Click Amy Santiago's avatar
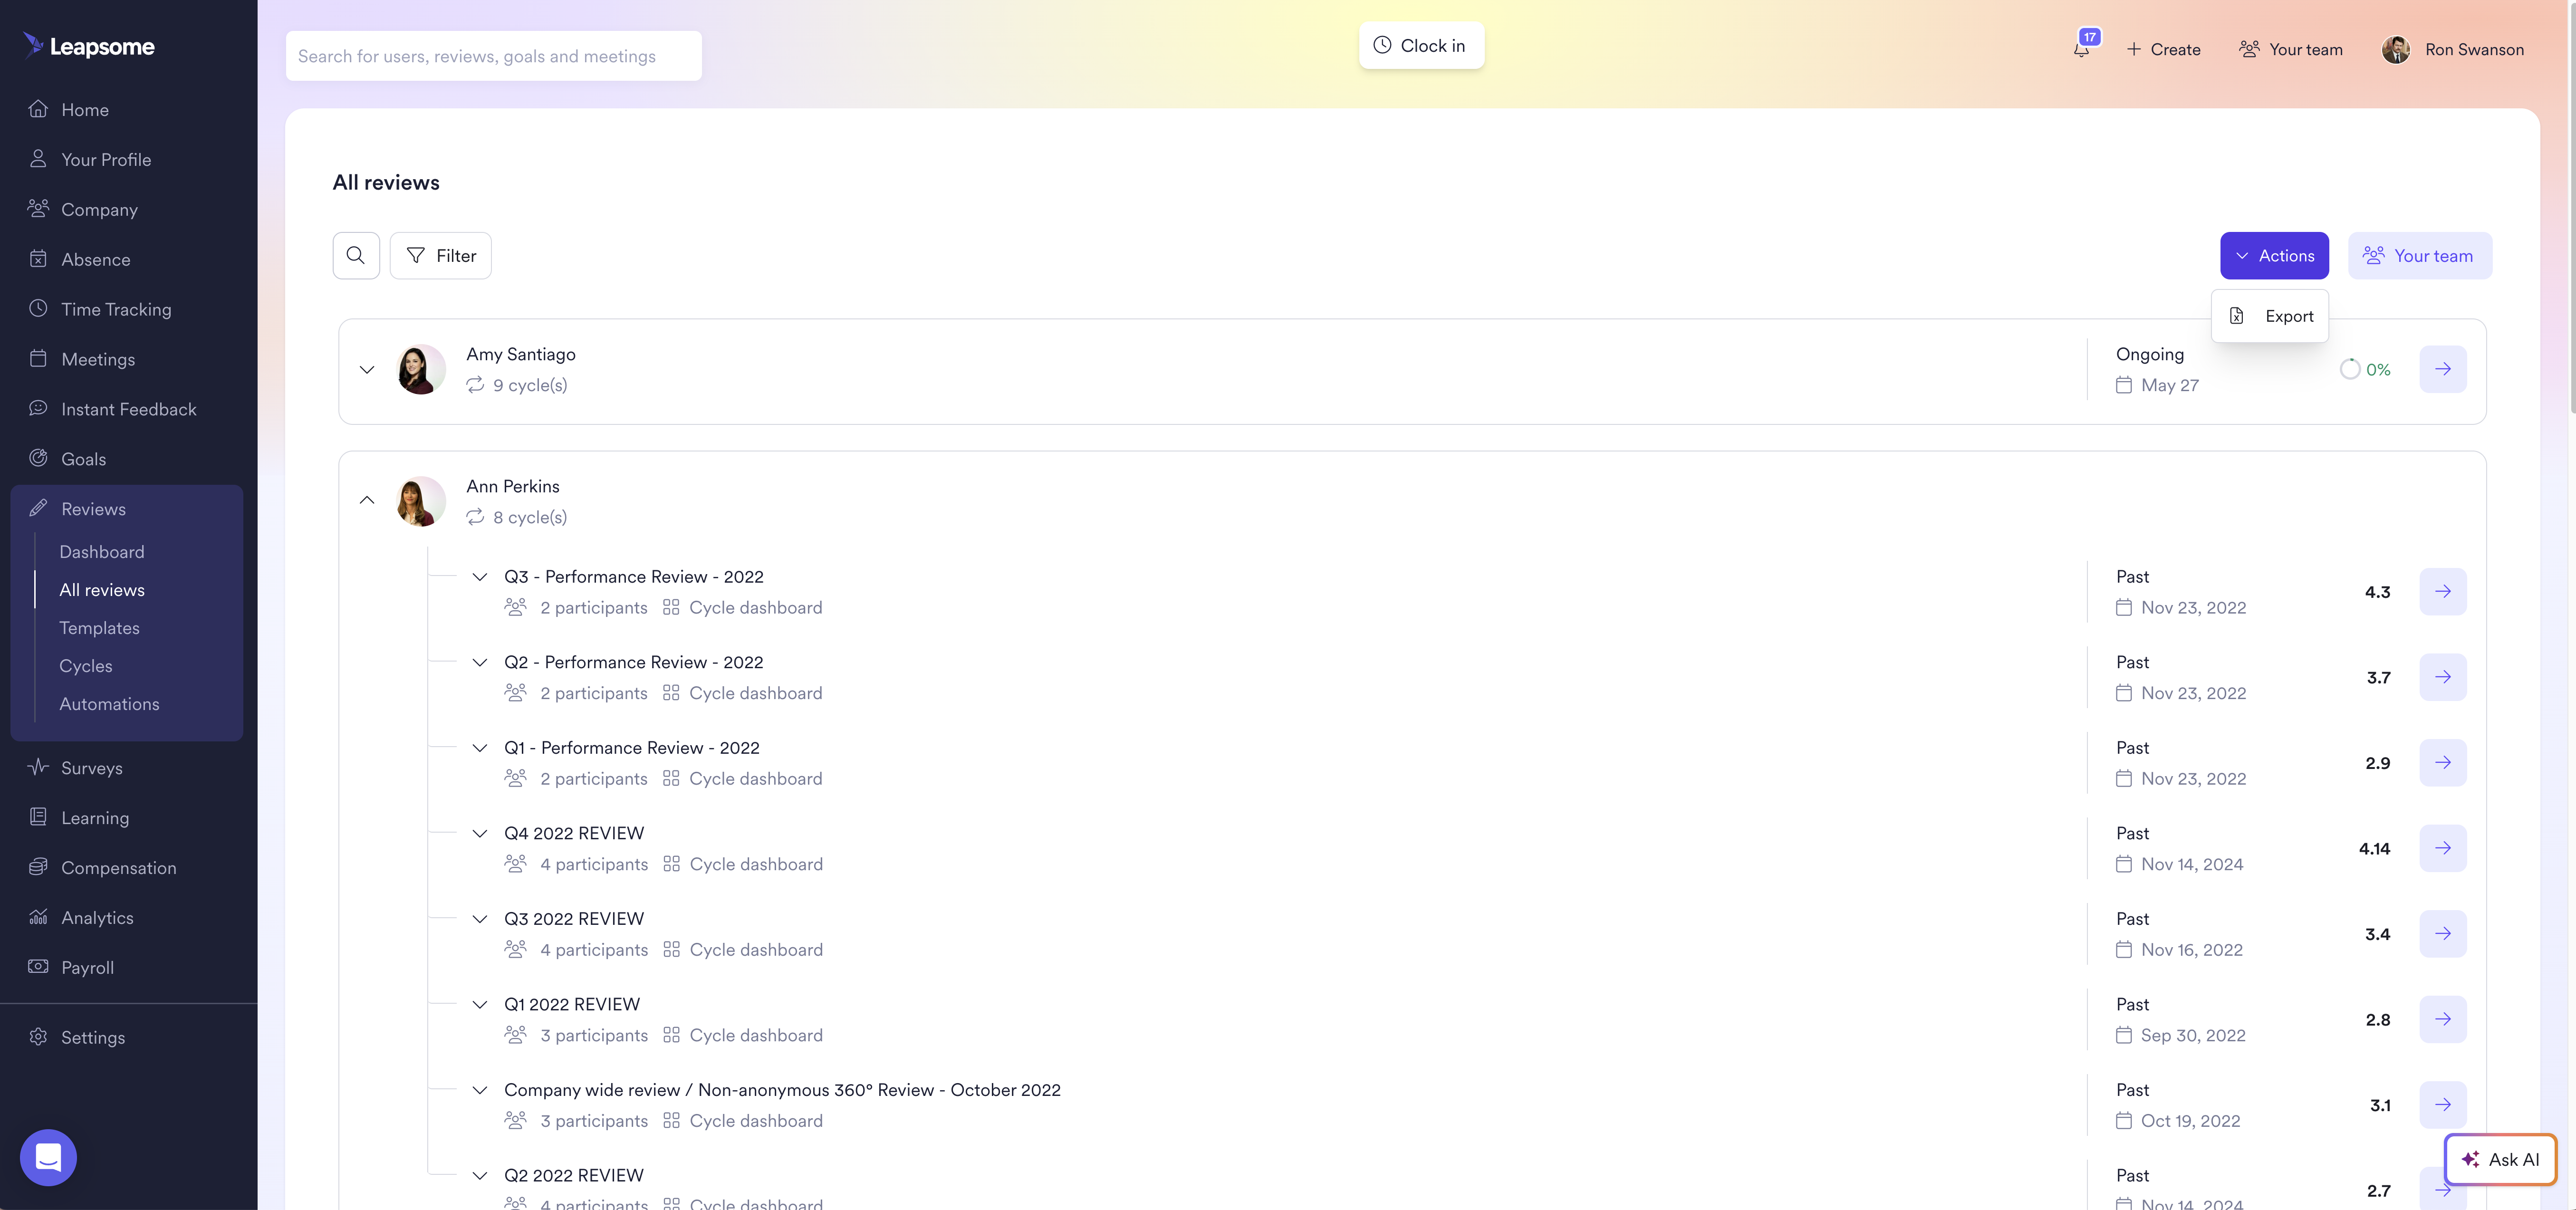 pos(421,369)
